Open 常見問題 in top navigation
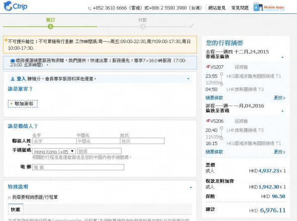Screen dimensions: 297x221 (x=240, y=8)
